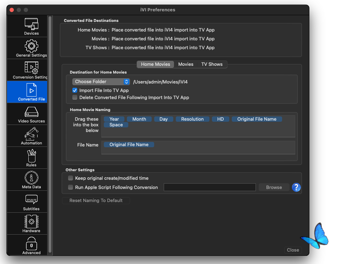This screenshot has height=264, width=342.
Task: Show the Meta Data preferences
Action: [x=32, y=180]
